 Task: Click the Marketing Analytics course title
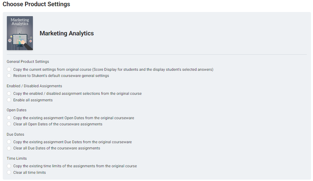67,33
